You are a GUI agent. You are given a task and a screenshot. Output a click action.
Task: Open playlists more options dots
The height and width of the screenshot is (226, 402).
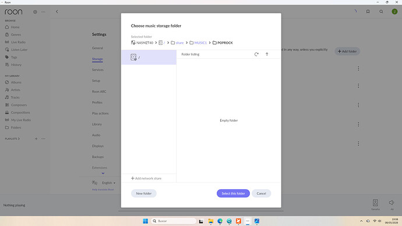click(x=43, y=139)
